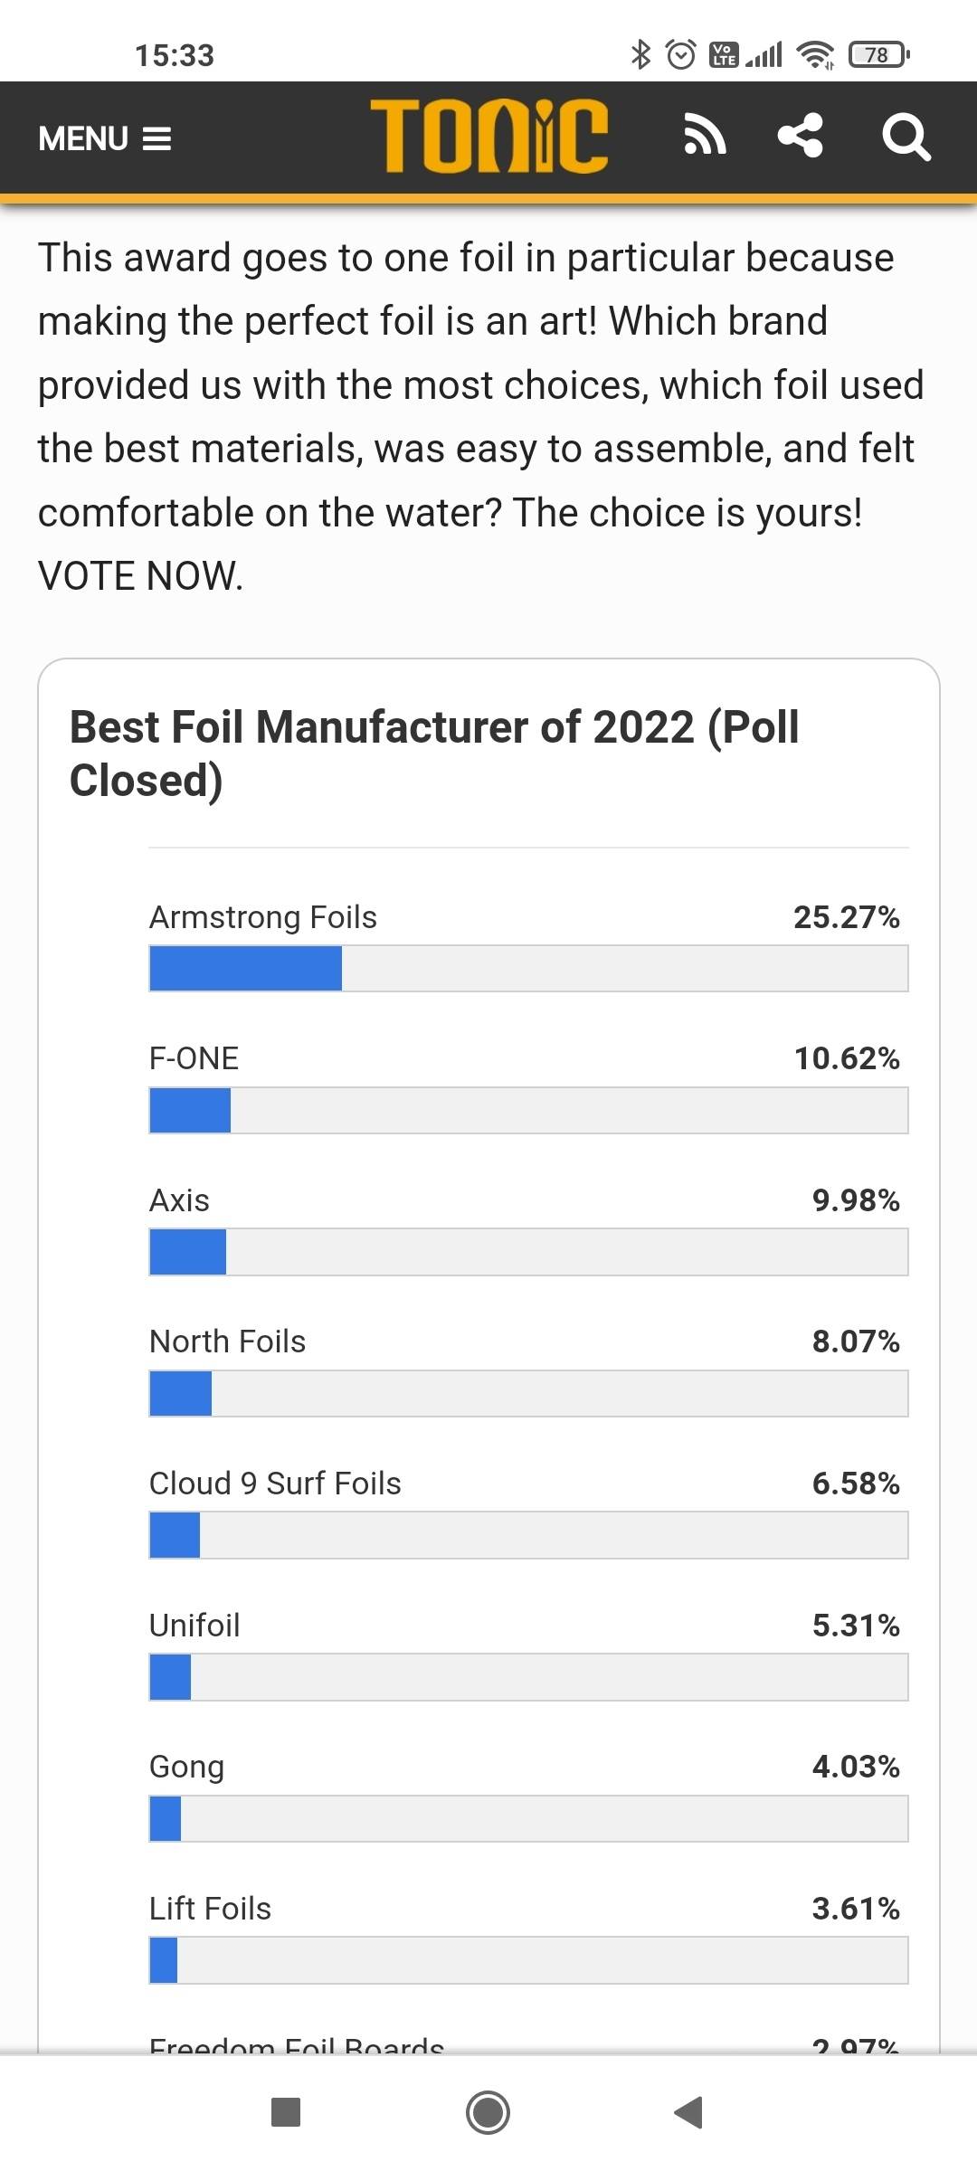Tap the Cloud 9 Surf Foils label
This screenshot has height=2171, width=977.
coord(275,1484)
